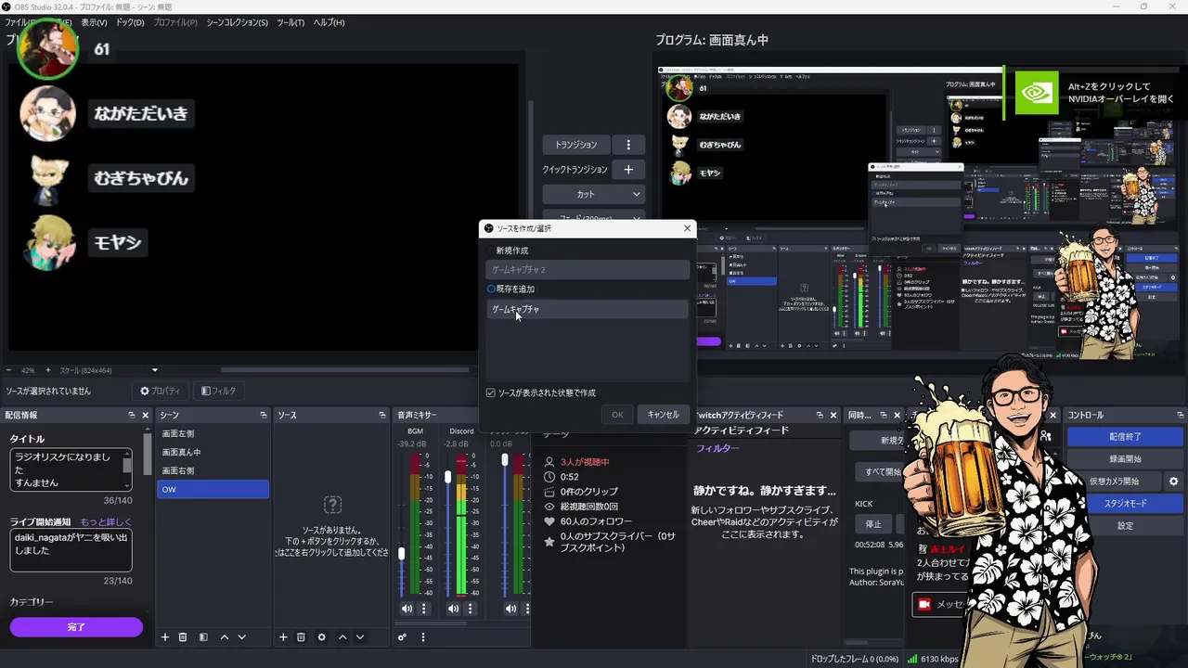This screenshot has width=1188, height=668.
Task: Open source properties gear in Sources dock
Action: tap(321, 637)
